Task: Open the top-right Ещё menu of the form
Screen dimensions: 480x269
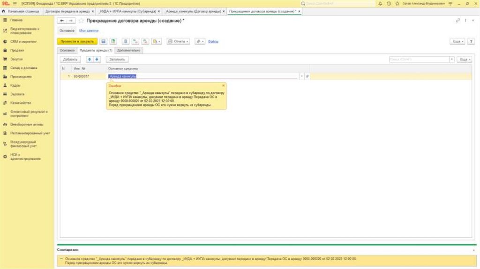Action: click(x=457, y=41)
